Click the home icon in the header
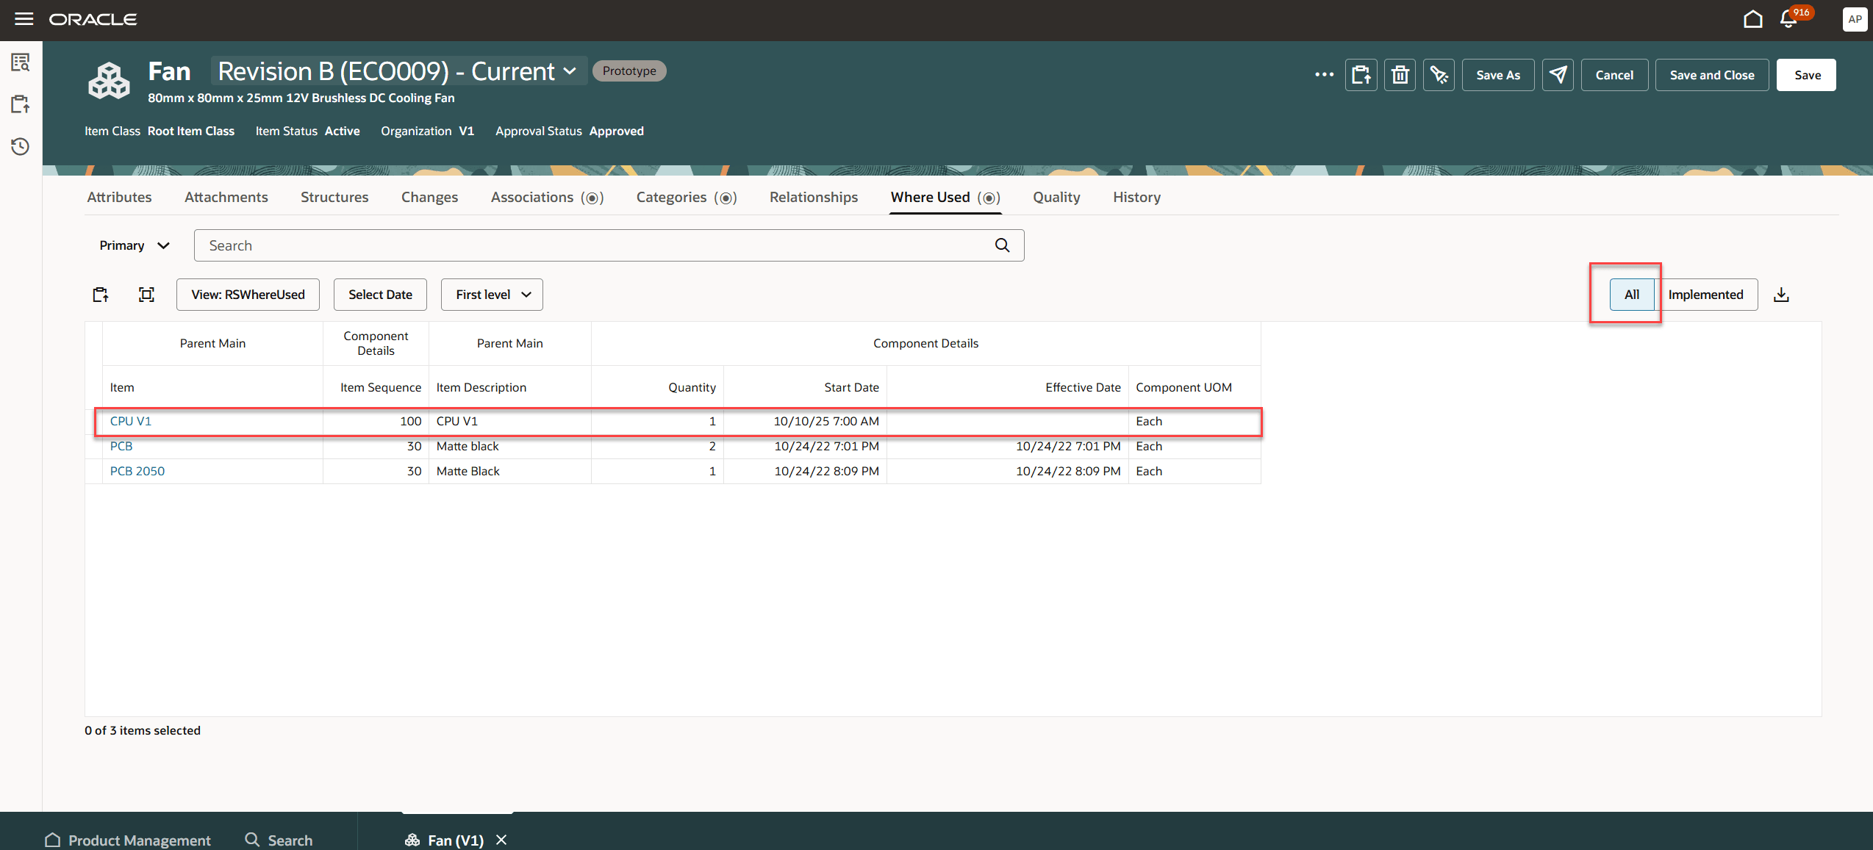 1752,19
